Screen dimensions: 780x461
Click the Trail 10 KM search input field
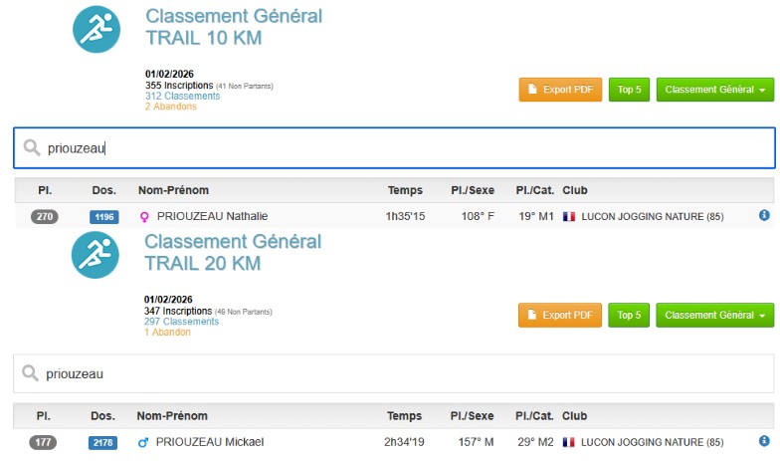pos(398,147)
